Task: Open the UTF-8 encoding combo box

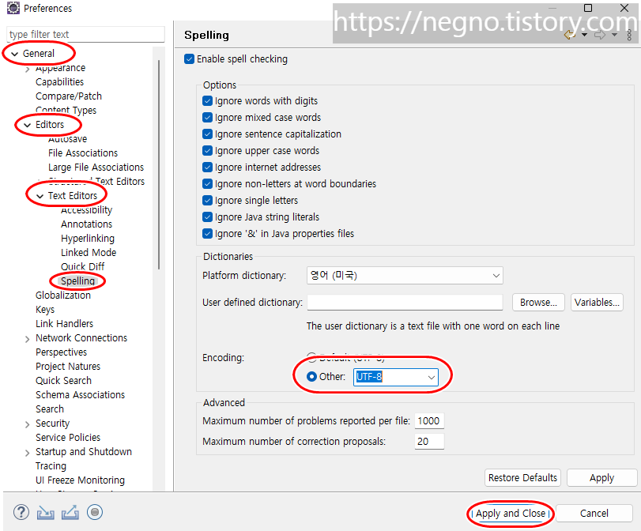Action: click(396, 377)
